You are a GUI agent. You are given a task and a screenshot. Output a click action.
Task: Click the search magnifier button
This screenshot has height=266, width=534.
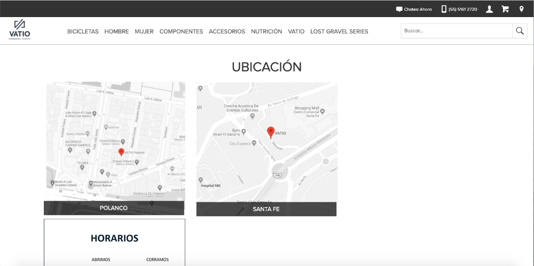[520, 31]
